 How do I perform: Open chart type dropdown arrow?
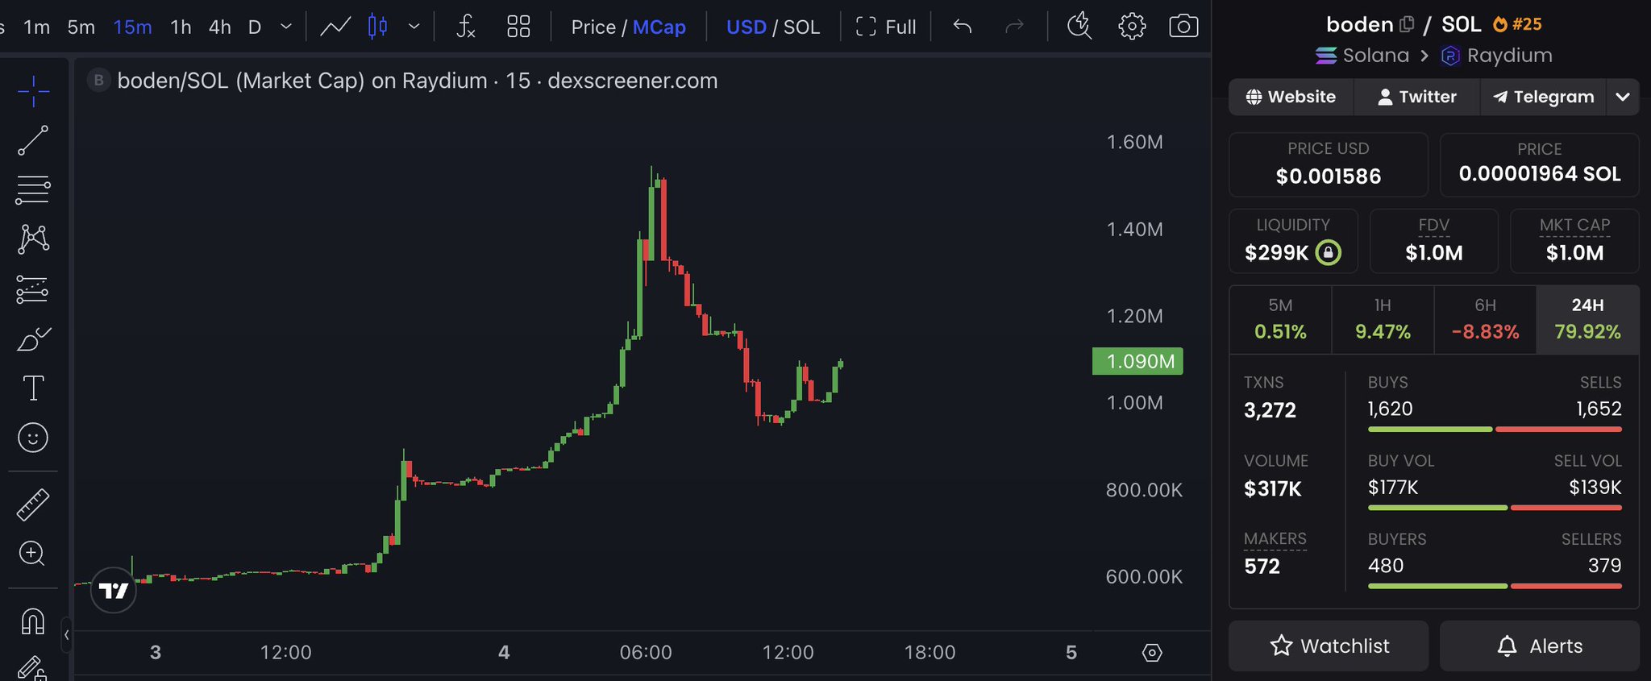pyautogui.click(x=414, y=27)
